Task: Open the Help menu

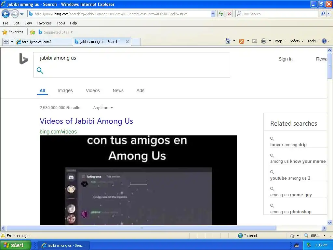Action: pyautogui.click(x=73, y=23)
